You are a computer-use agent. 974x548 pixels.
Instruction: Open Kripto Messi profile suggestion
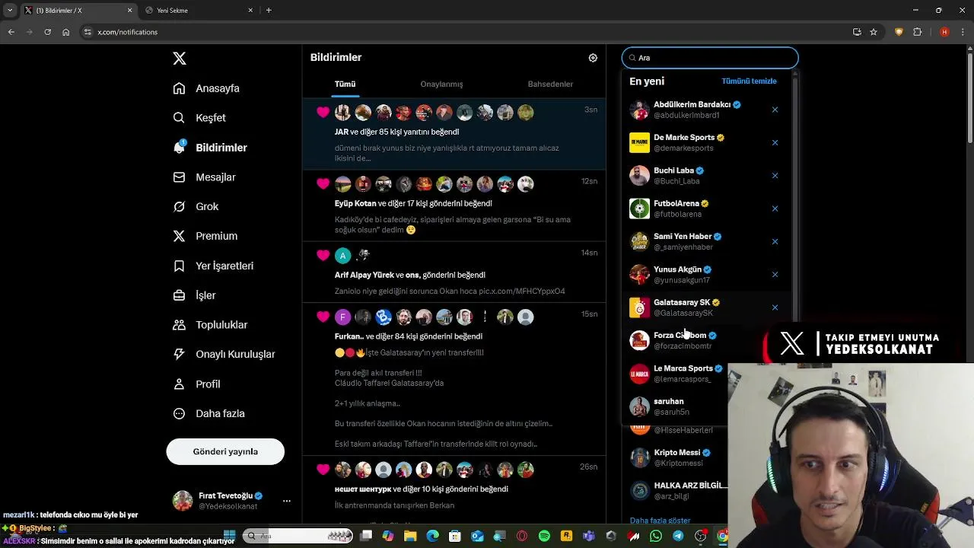click(x=676, y=457)
